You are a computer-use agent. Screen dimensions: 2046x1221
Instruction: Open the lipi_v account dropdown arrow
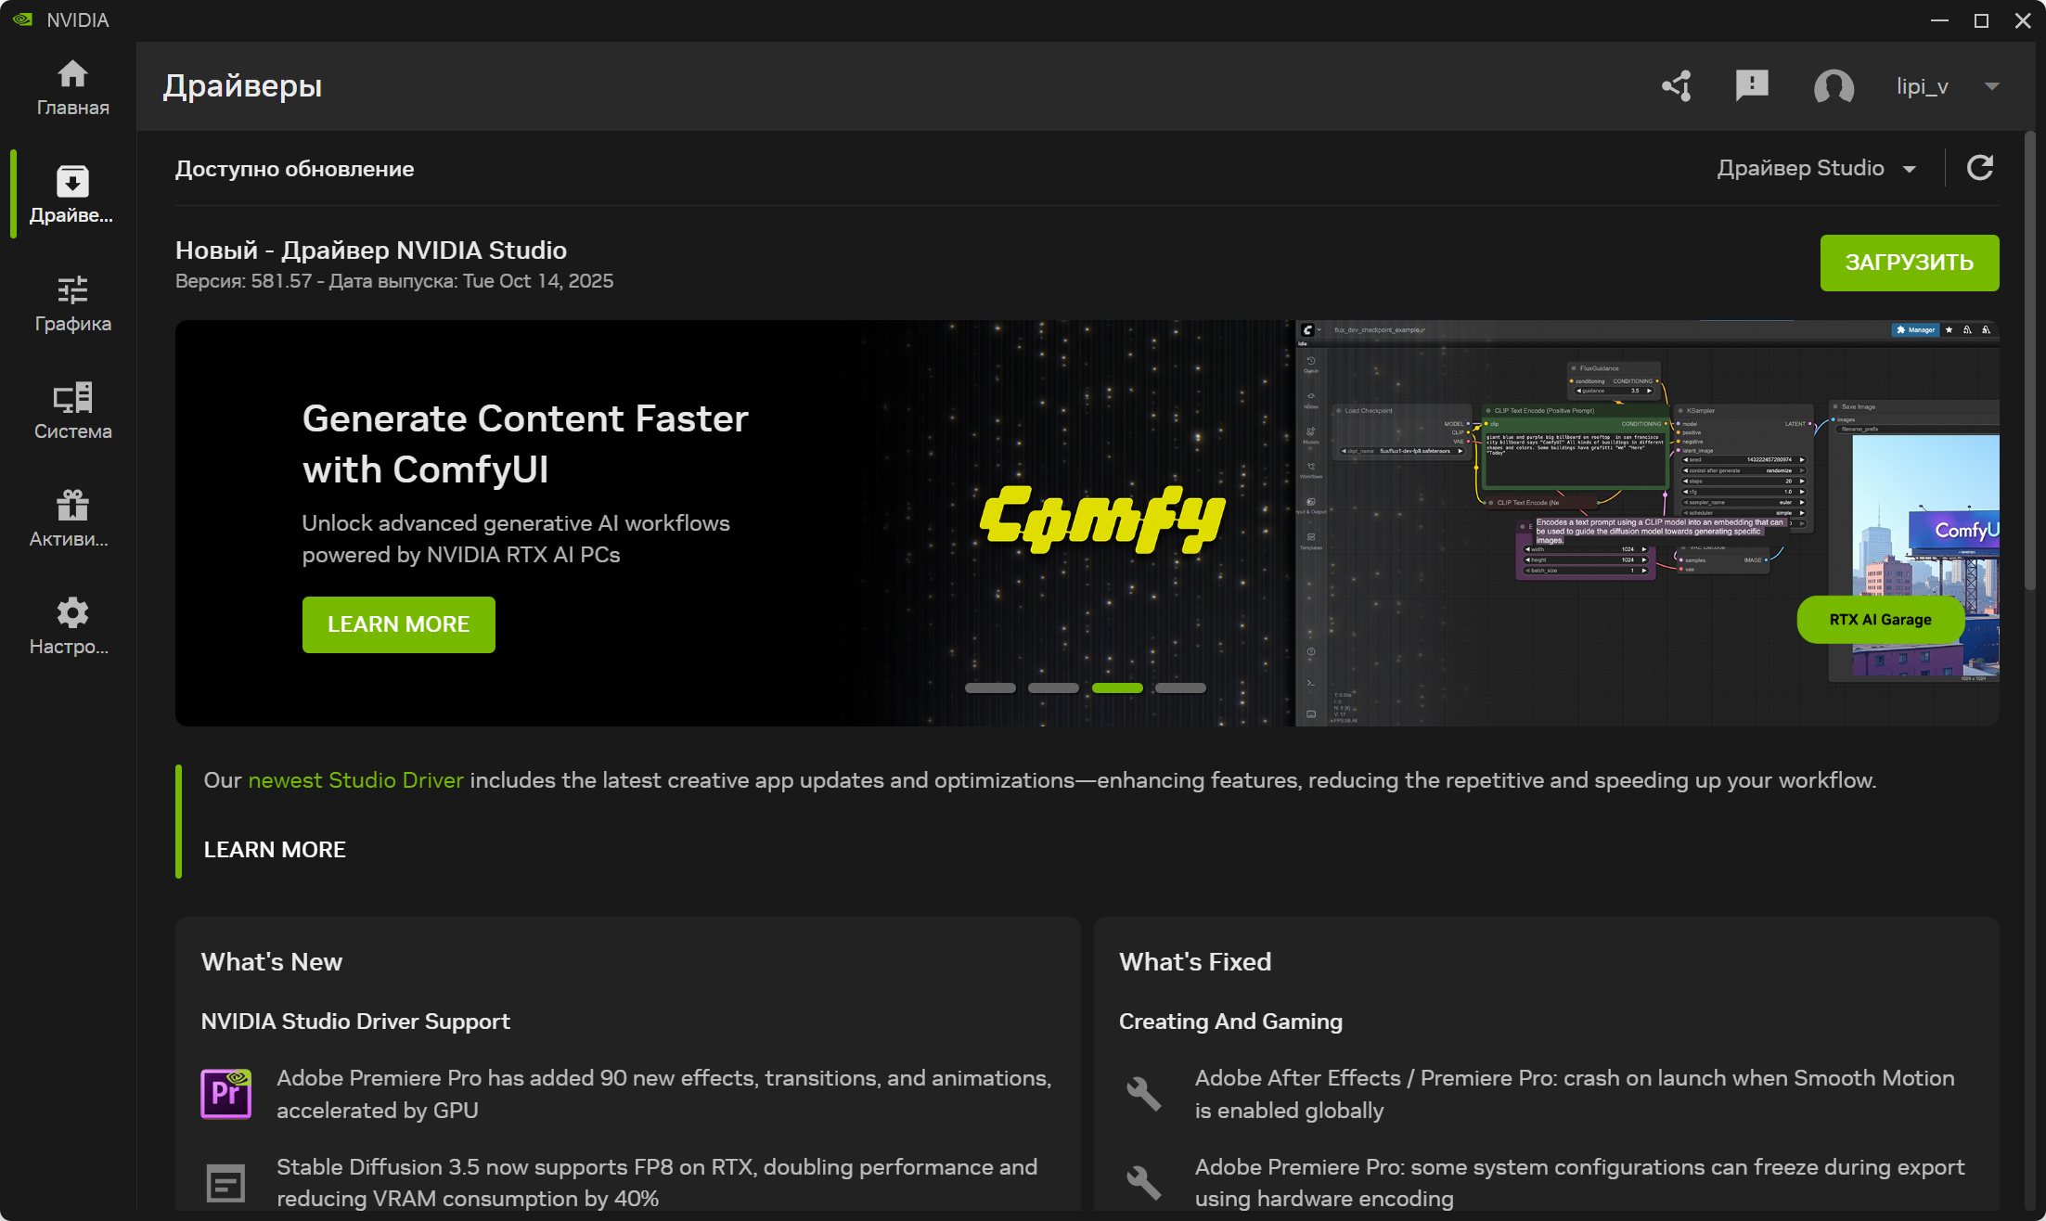[x=1991, y=86]
